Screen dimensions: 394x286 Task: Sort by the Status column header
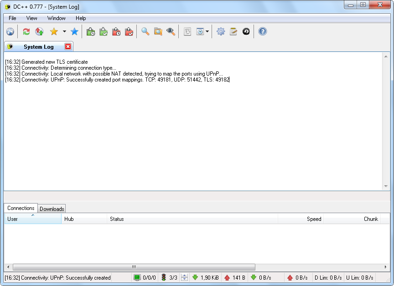tap(192, 219)
